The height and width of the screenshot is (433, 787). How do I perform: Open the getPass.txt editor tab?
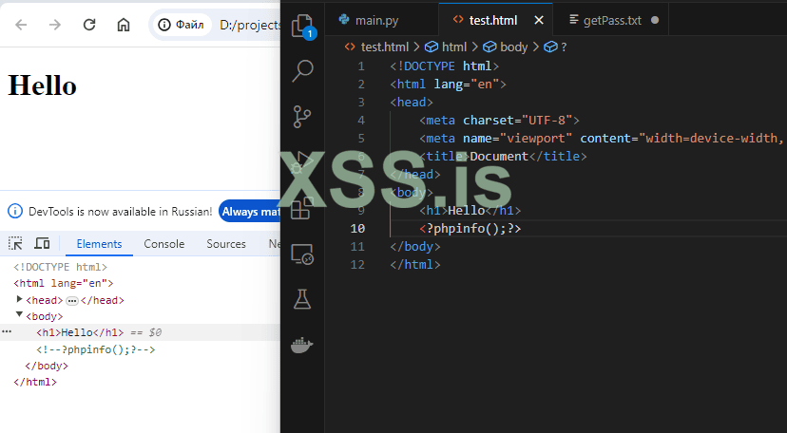click(612, 20)
